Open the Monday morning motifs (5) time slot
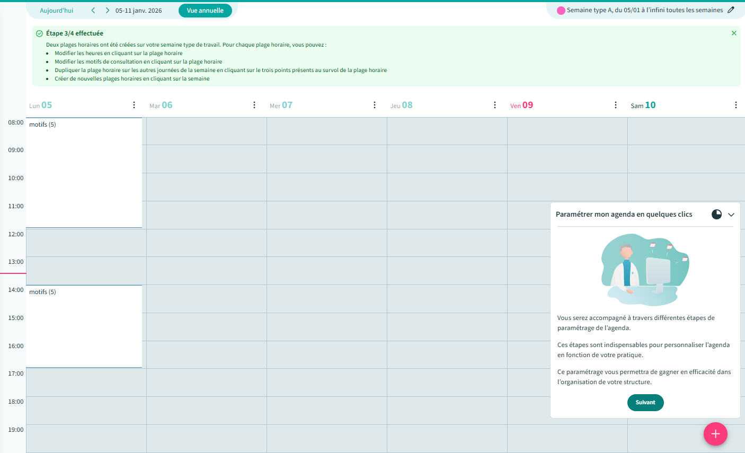 coord(84,173)
